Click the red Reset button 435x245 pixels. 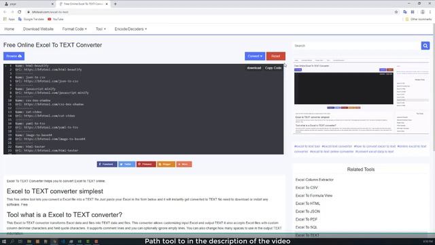tap(276, 56)
